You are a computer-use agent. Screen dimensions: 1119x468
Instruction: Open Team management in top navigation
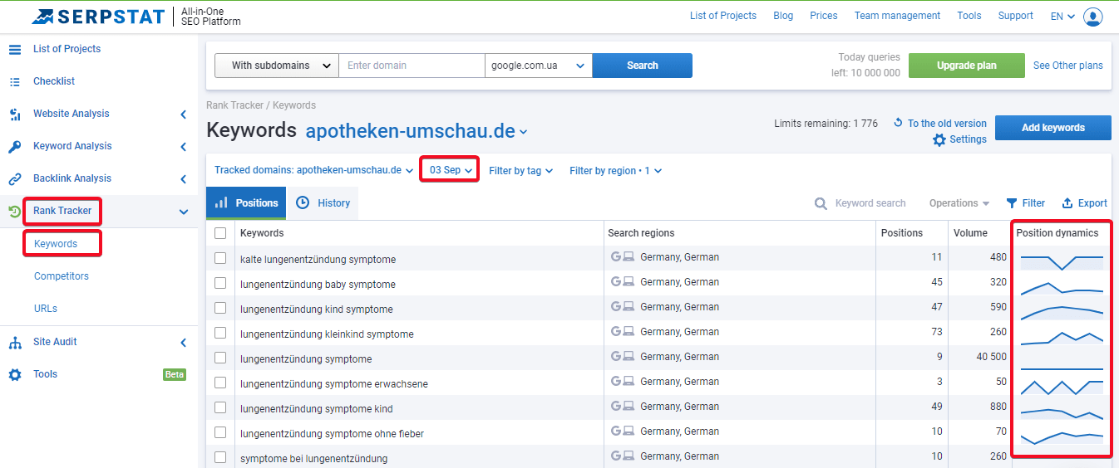coord(897,16)
